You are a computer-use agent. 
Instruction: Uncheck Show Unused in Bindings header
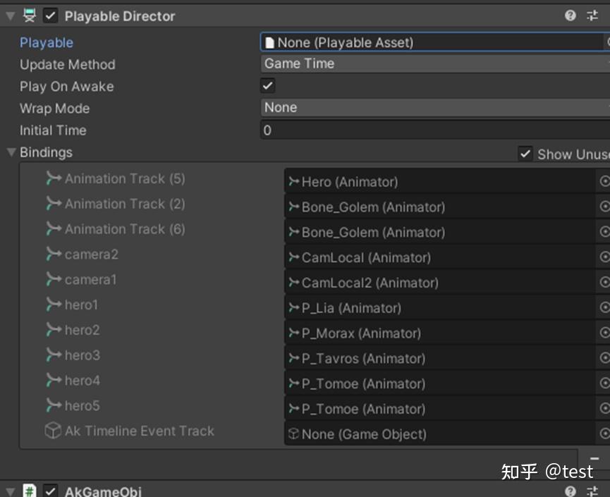tap(525, 154)
